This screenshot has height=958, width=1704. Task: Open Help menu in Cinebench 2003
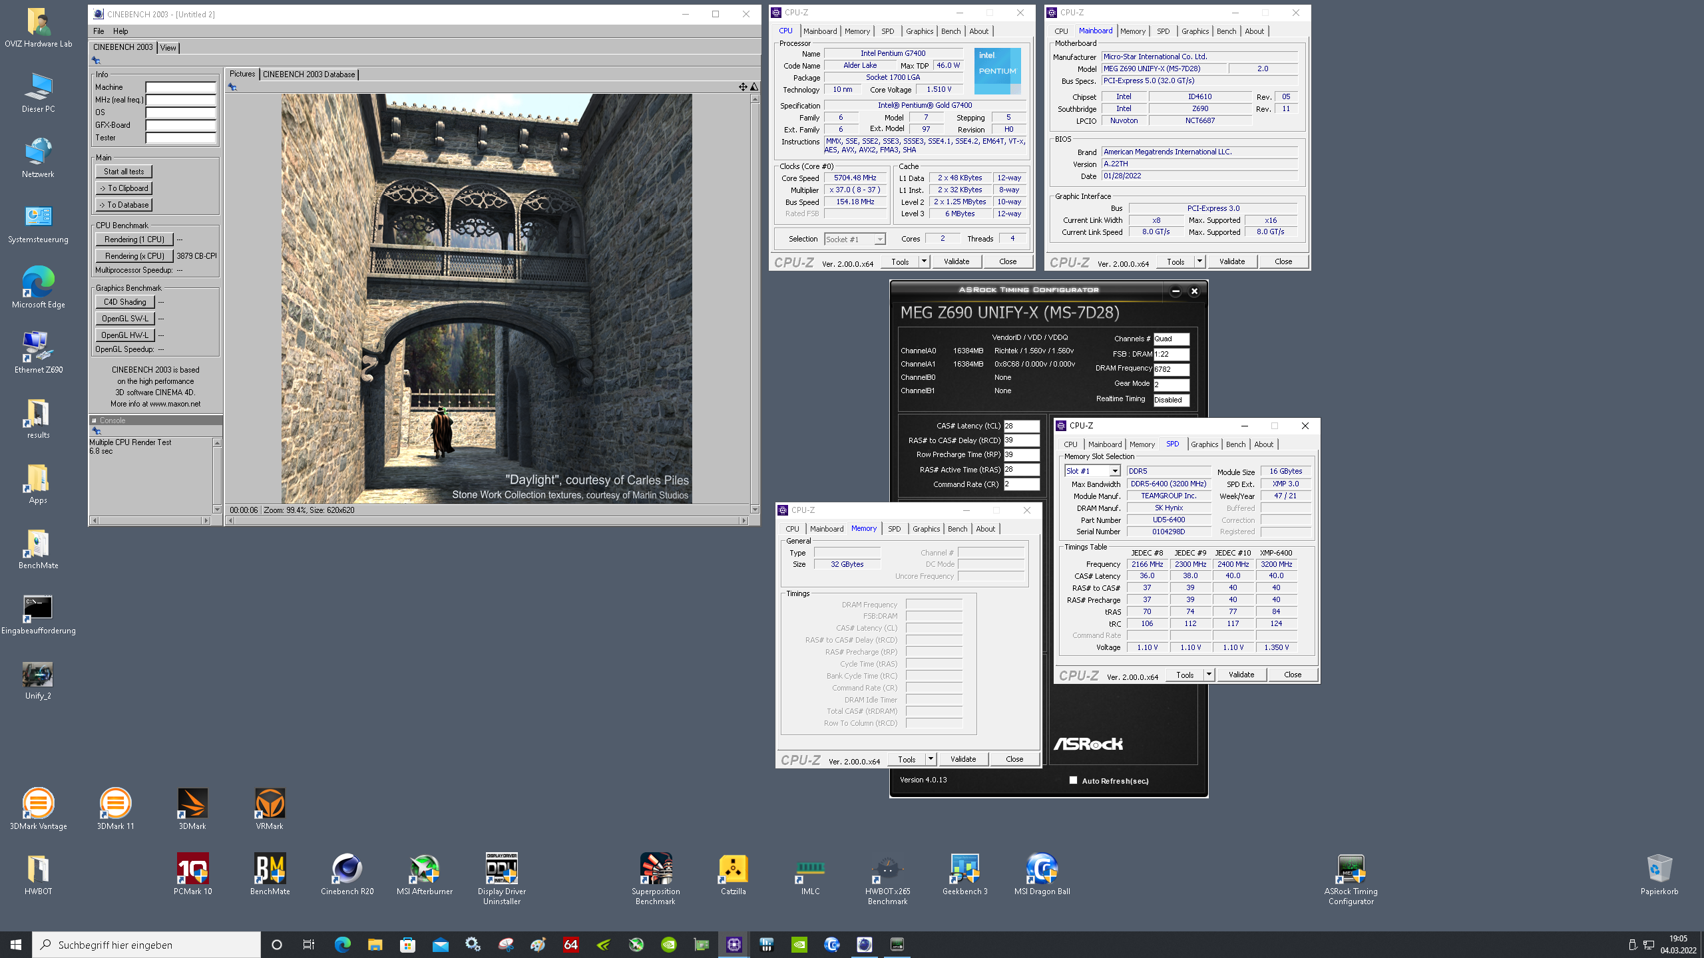(x=120, y=31)
